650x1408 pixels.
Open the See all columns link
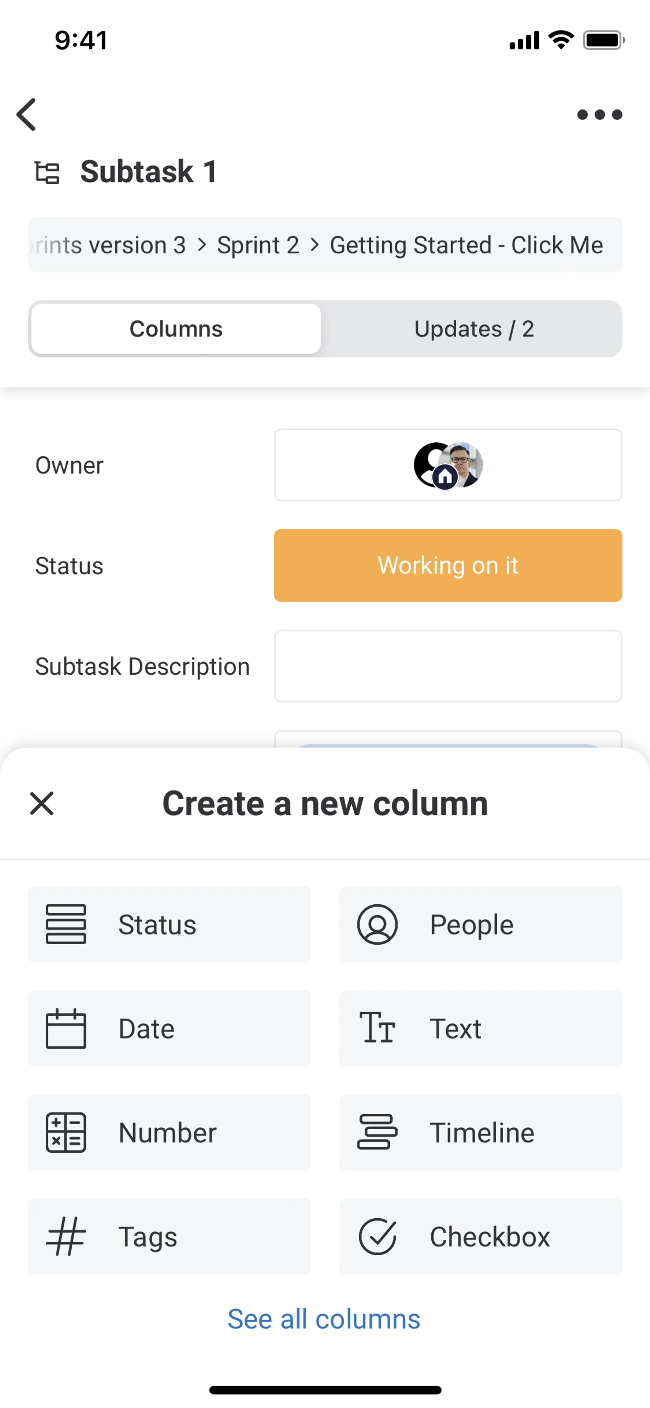coord(324,1320)
